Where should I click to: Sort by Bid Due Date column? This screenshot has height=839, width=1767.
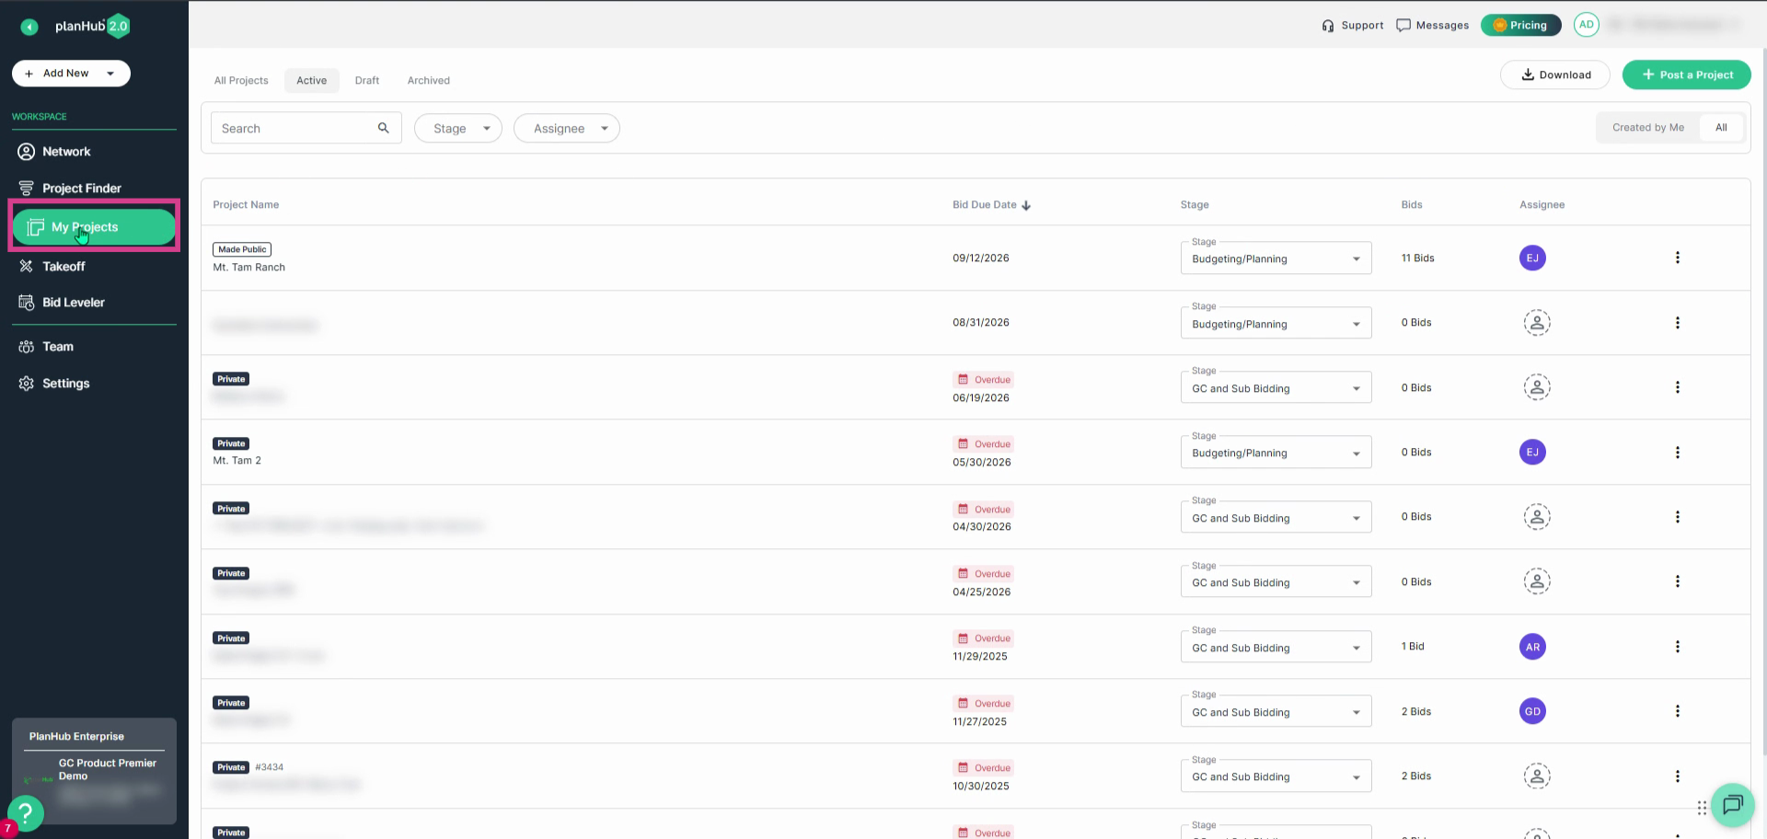tap(991, 205)
